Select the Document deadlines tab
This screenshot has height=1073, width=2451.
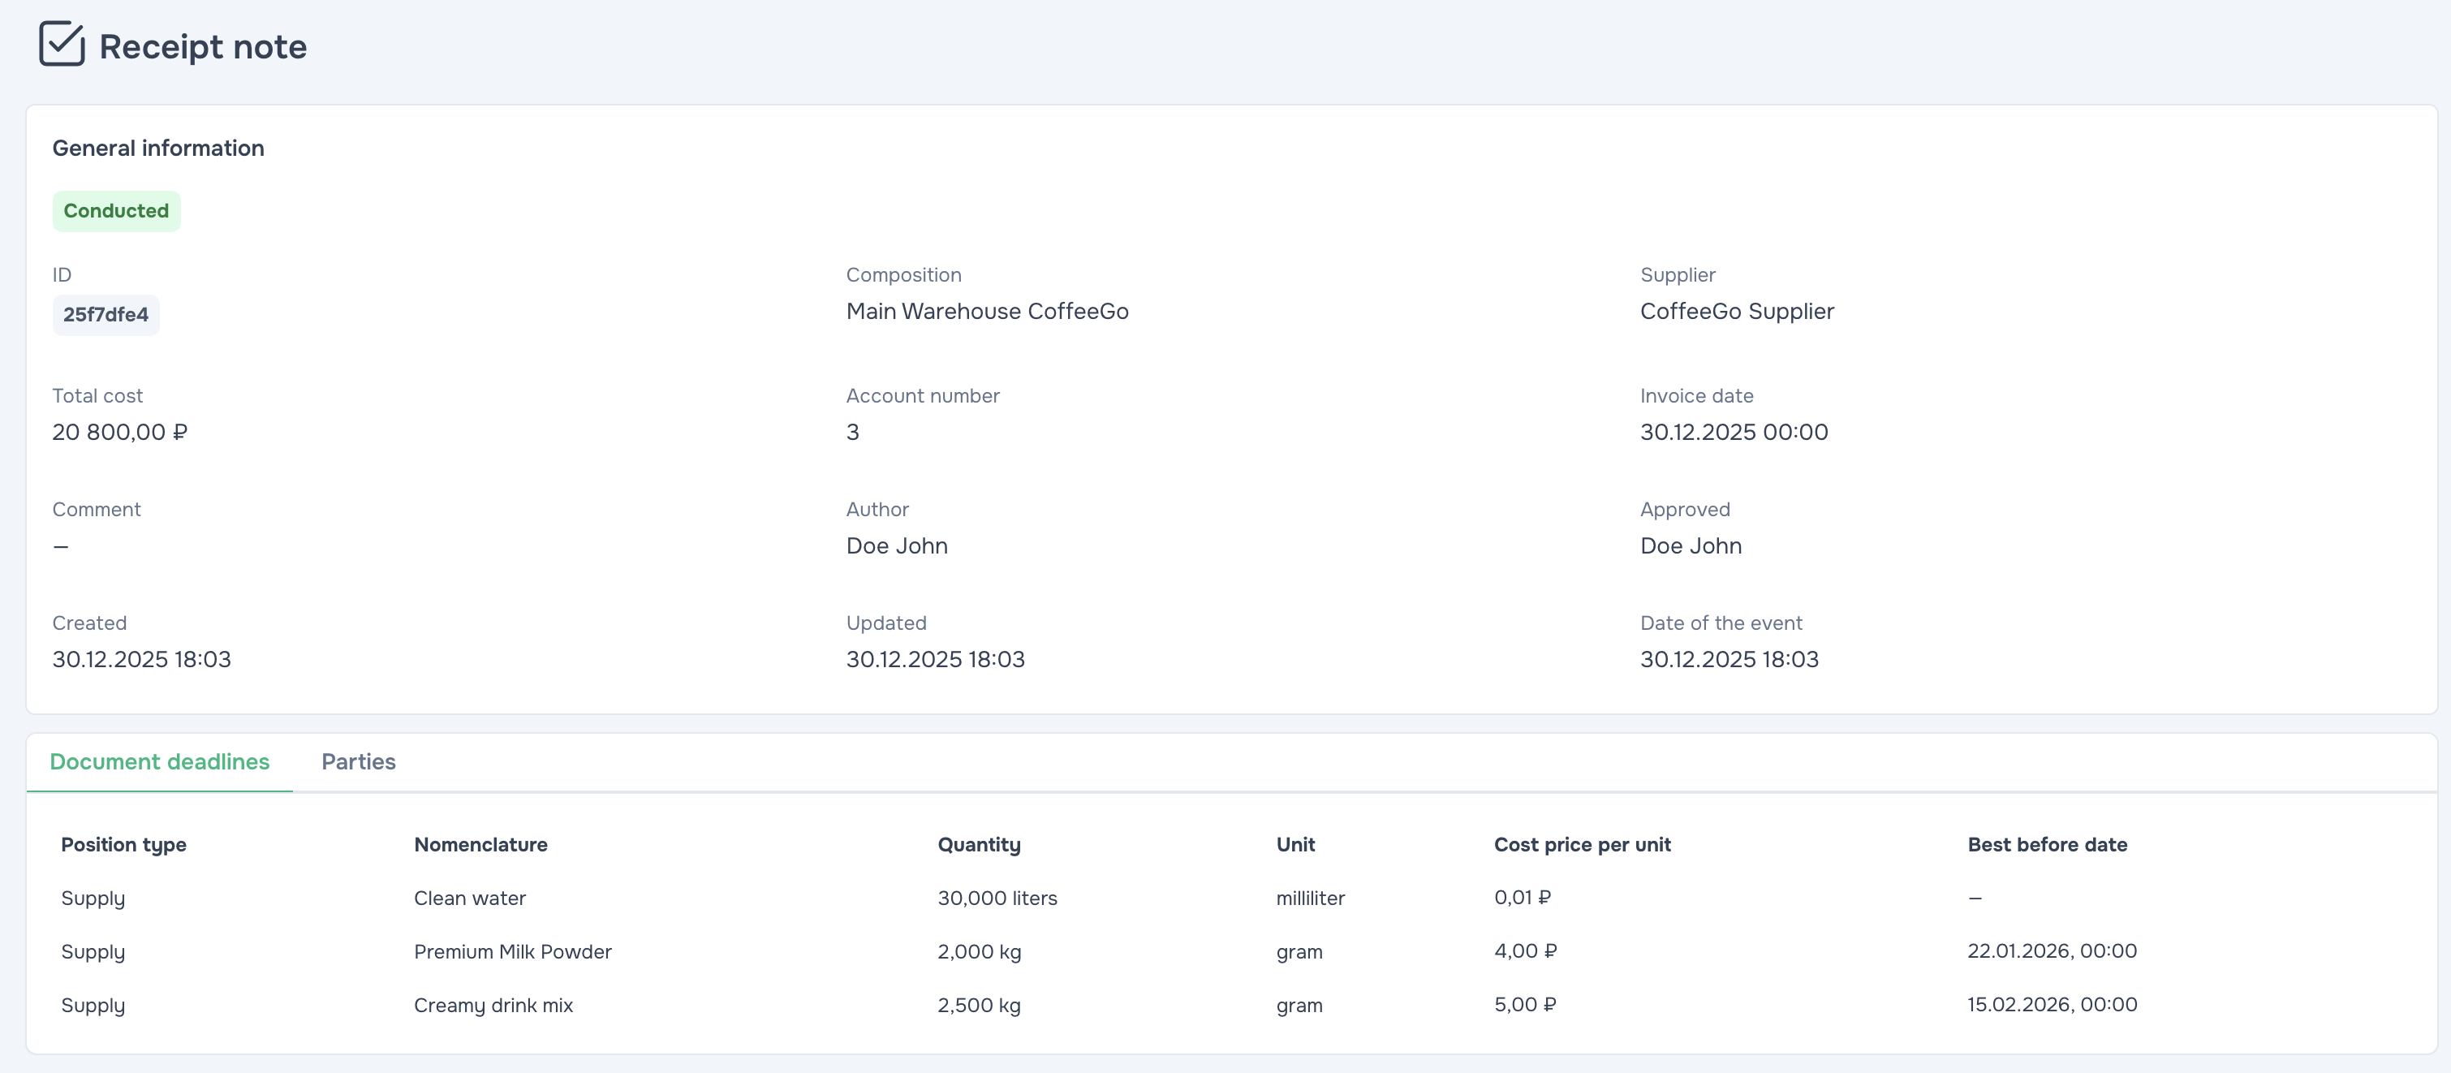[x=159, y=762]
